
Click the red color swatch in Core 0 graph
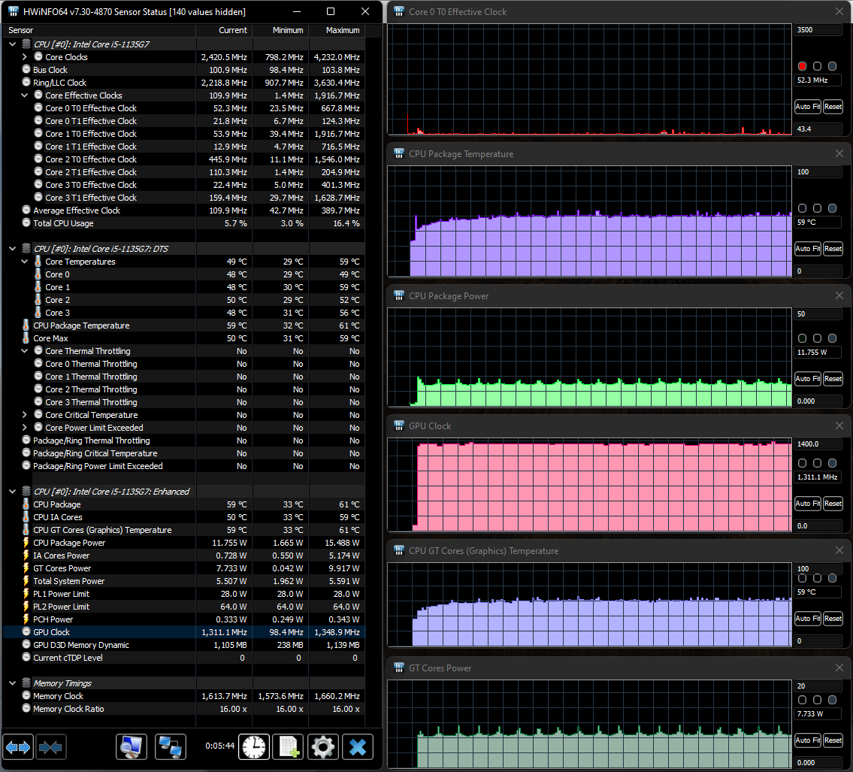(x=802, y=66)
